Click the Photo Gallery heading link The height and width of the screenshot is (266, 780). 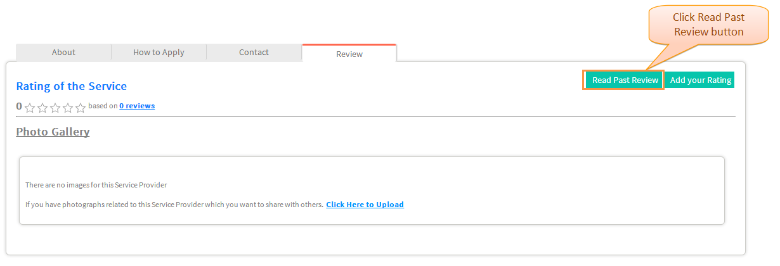click(53, 132)
